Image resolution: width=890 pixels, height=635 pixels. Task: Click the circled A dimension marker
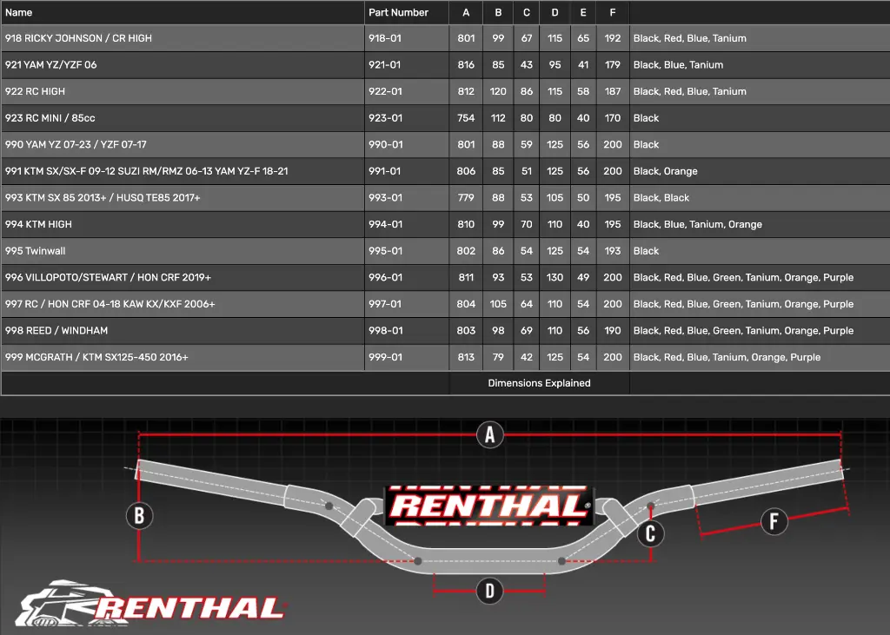pos(490,435)
